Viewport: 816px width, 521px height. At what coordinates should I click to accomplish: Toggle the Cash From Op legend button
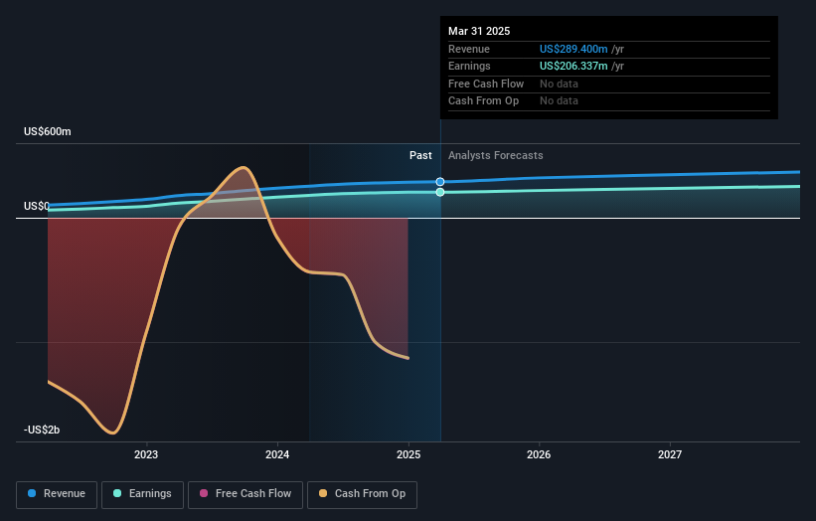(362, 494)
